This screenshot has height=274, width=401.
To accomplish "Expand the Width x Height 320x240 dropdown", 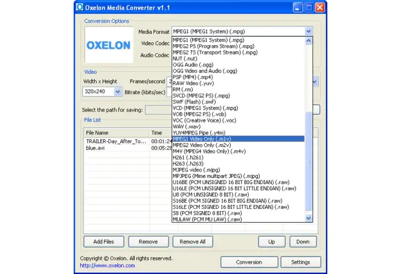I will pos(118,92).
